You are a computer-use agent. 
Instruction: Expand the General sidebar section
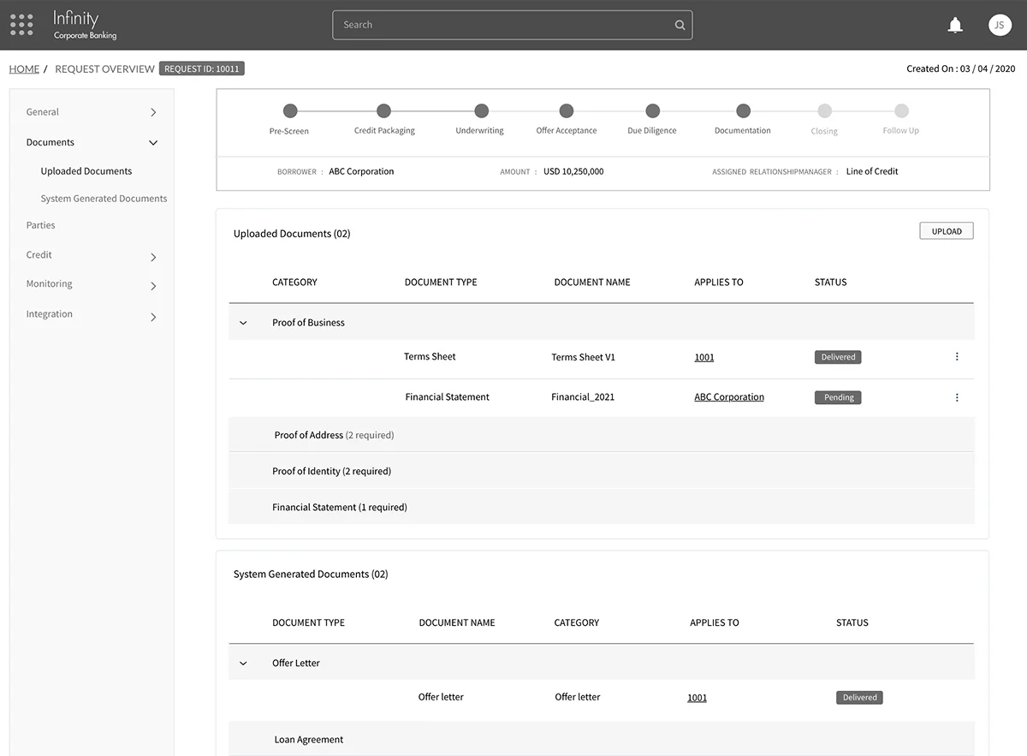[153, 112]
